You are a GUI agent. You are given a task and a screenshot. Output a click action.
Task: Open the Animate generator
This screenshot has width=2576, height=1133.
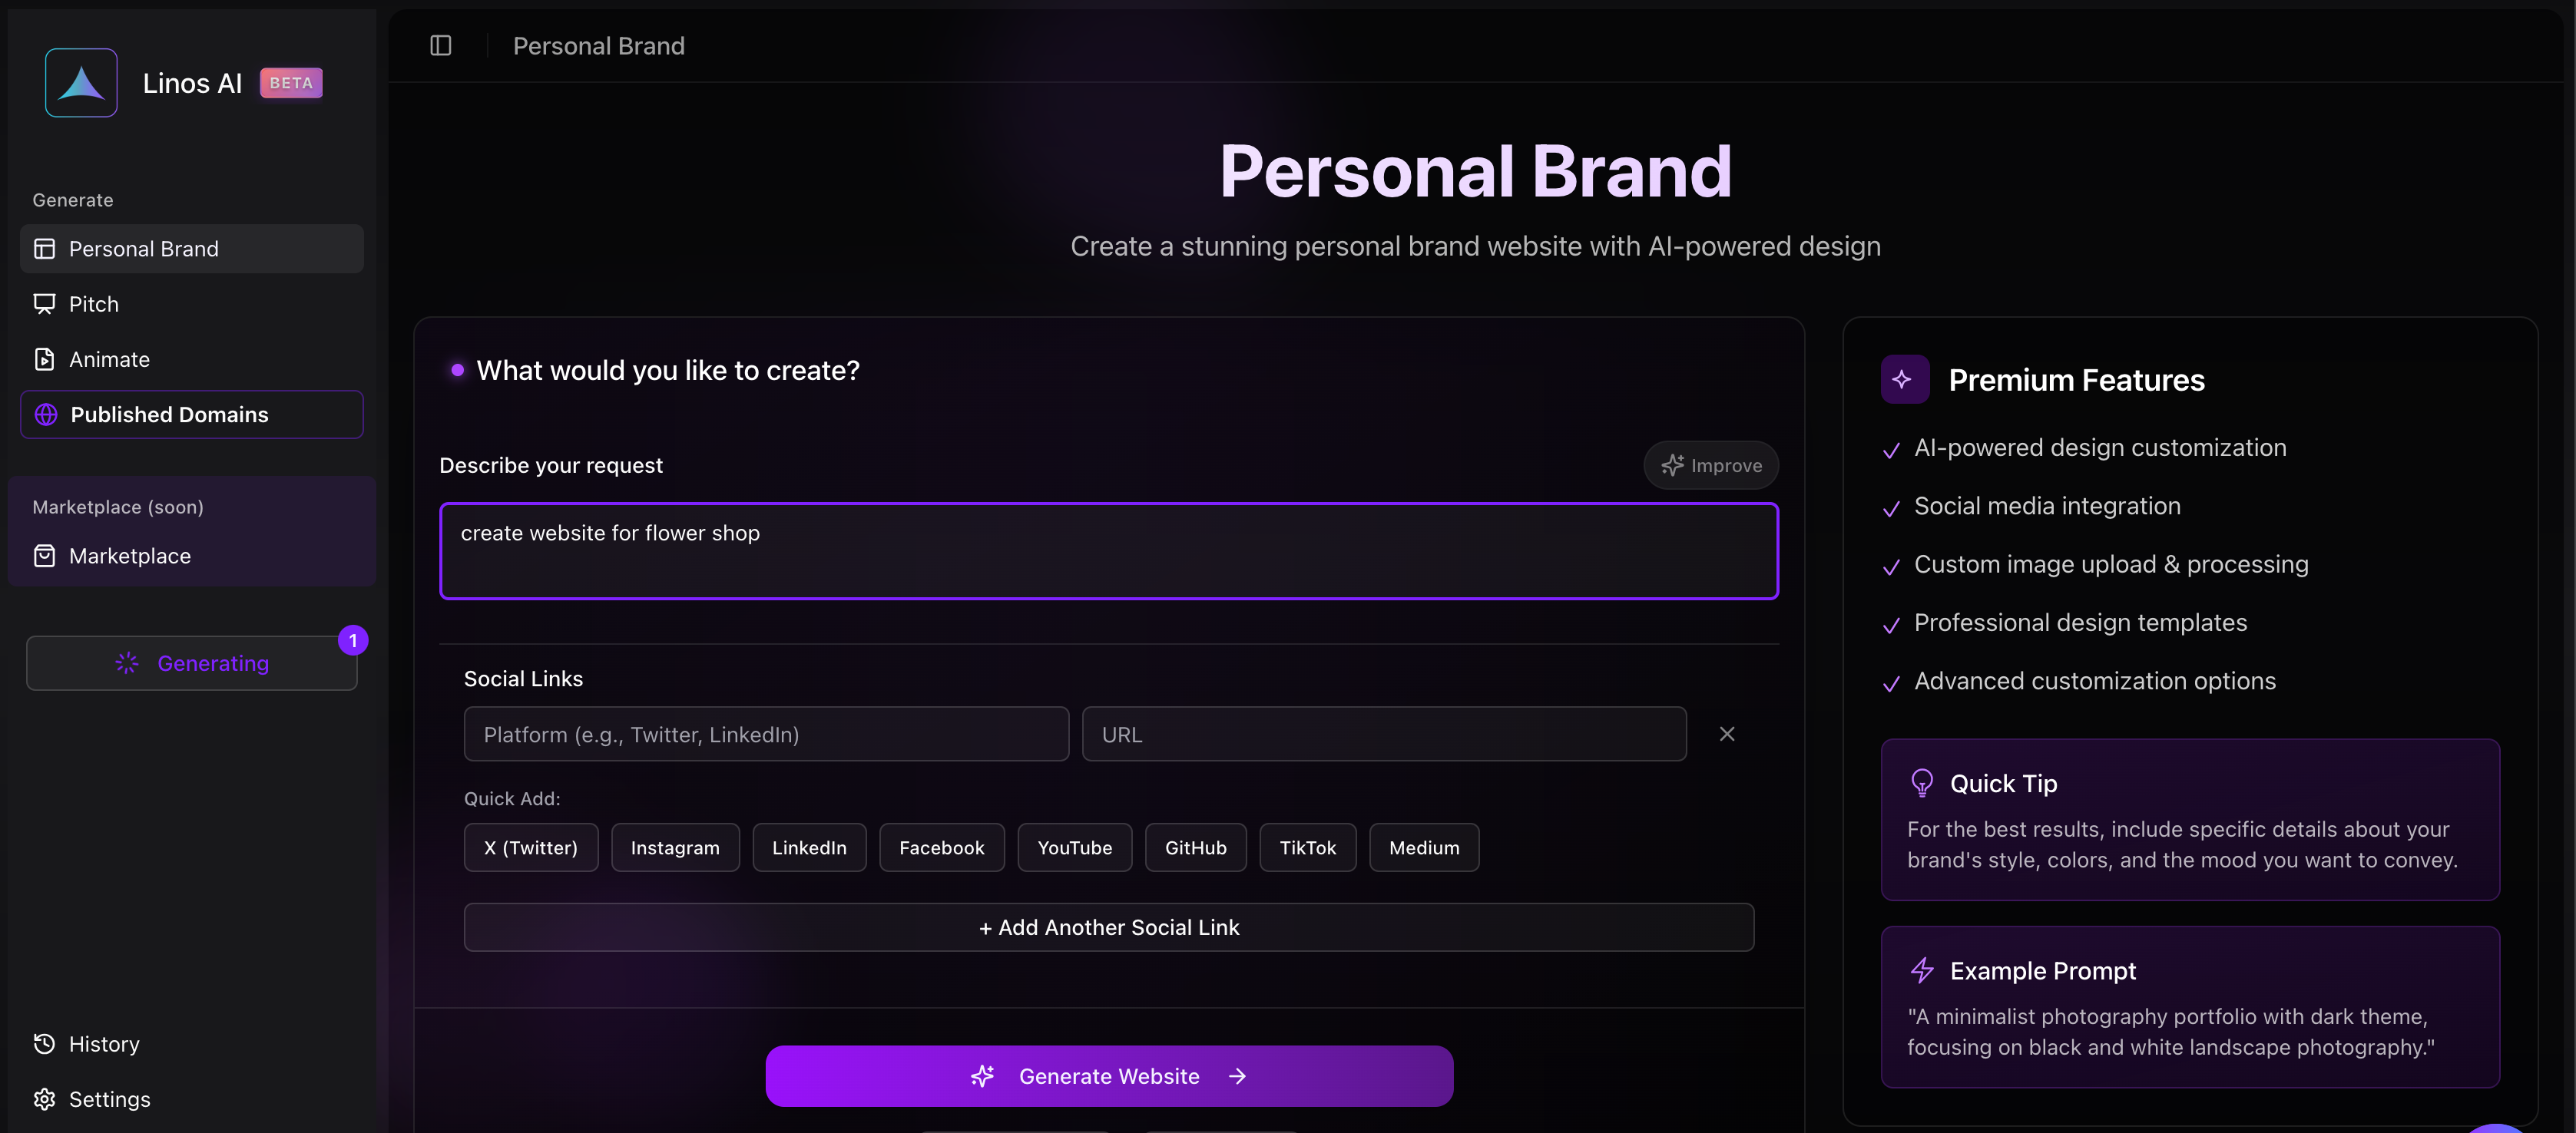191,358
